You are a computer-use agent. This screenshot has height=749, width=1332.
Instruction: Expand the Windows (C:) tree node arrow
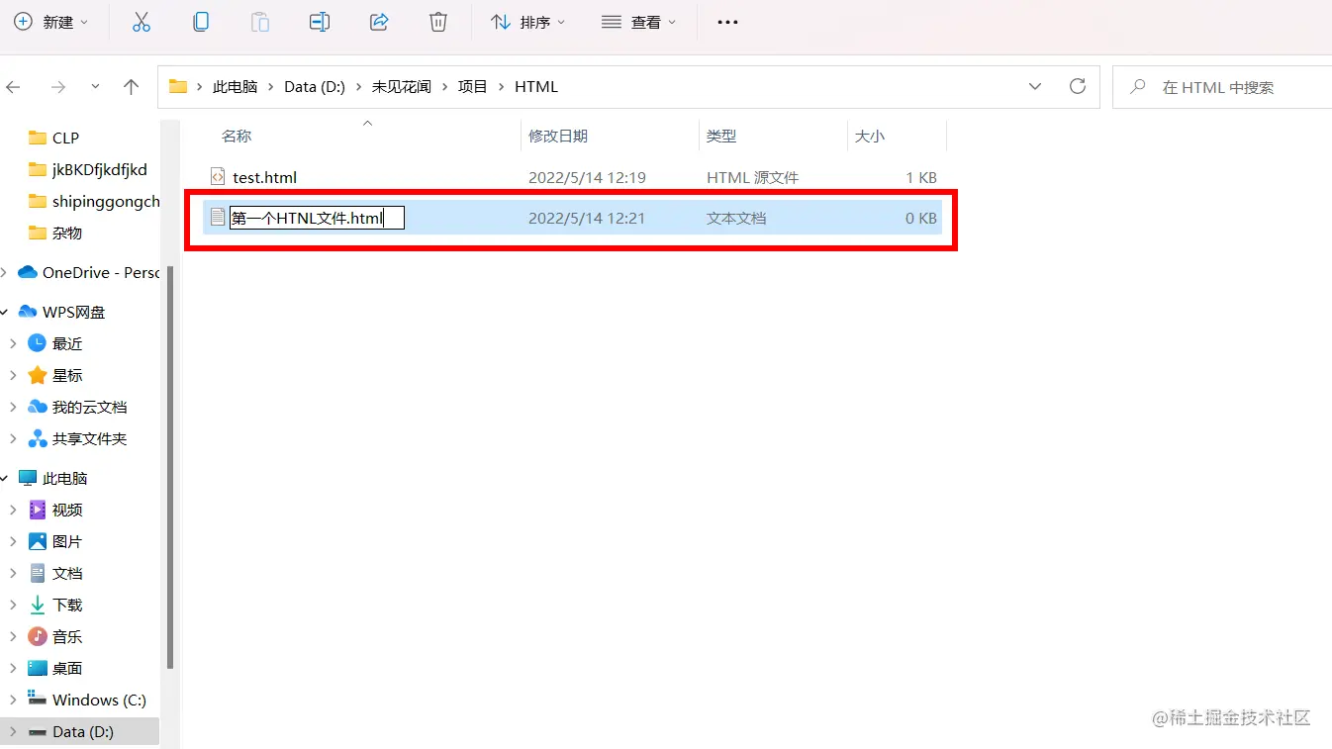pyautogui.click(x=13, y=700)
